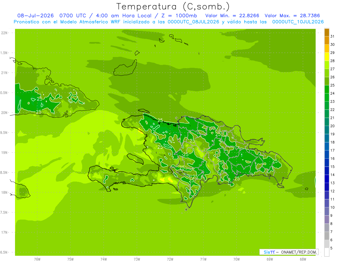The width and height of the screenshot is (340, 263).
Task: Click the "73W" longitude axis label
Action: (137, 259)
